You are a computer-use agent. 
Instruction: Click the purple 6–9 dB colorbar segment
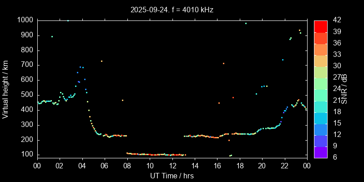pyautogui.click(x=321, y=152)
